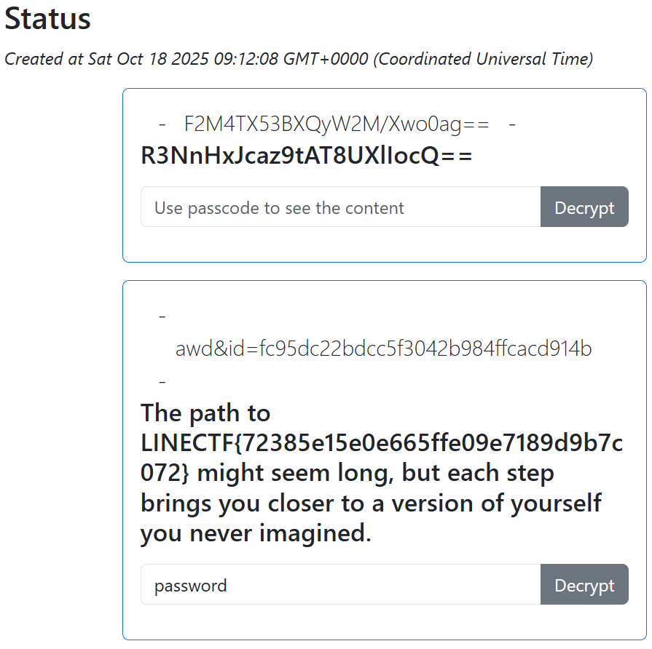Viewport: 652px width, 649px height.
Task: Click the dash above the awd&id line
Action: pos(162,316)
